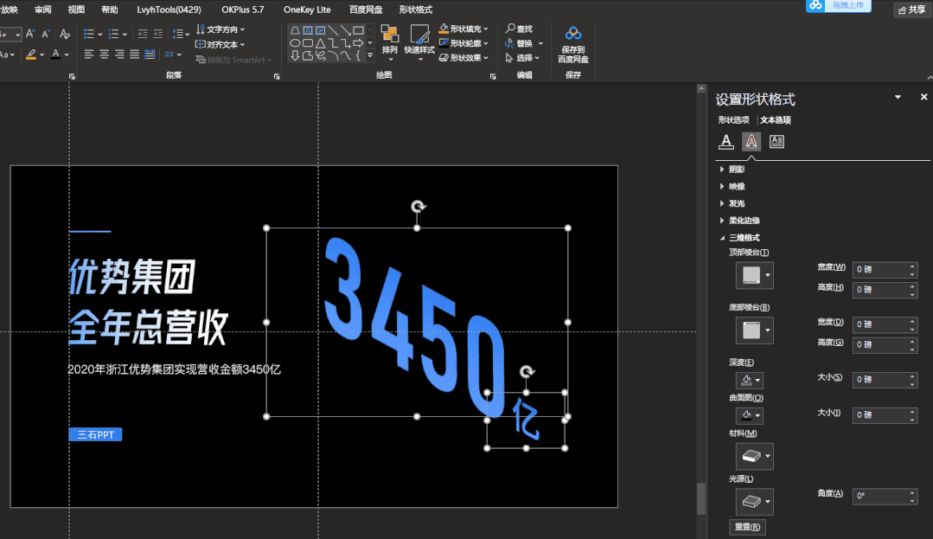Viewport: 933px width, 539px height.
Task: Increase the list indent level
Action: [157, 34]
